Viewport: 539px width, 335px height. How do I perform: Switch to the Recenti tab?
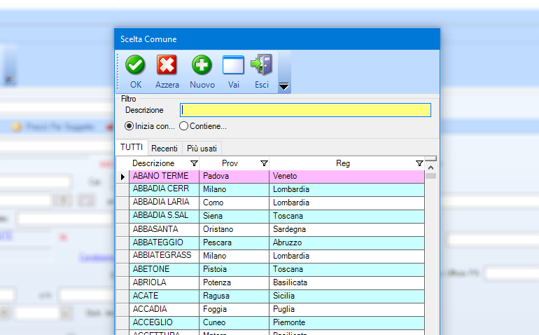pos(164,149)
